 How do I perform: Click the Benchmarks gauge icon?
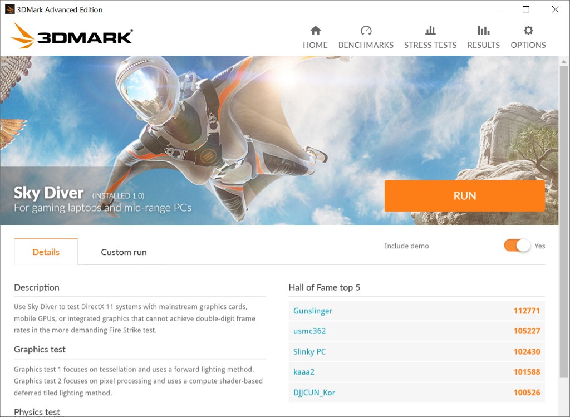tap(366, 30)
